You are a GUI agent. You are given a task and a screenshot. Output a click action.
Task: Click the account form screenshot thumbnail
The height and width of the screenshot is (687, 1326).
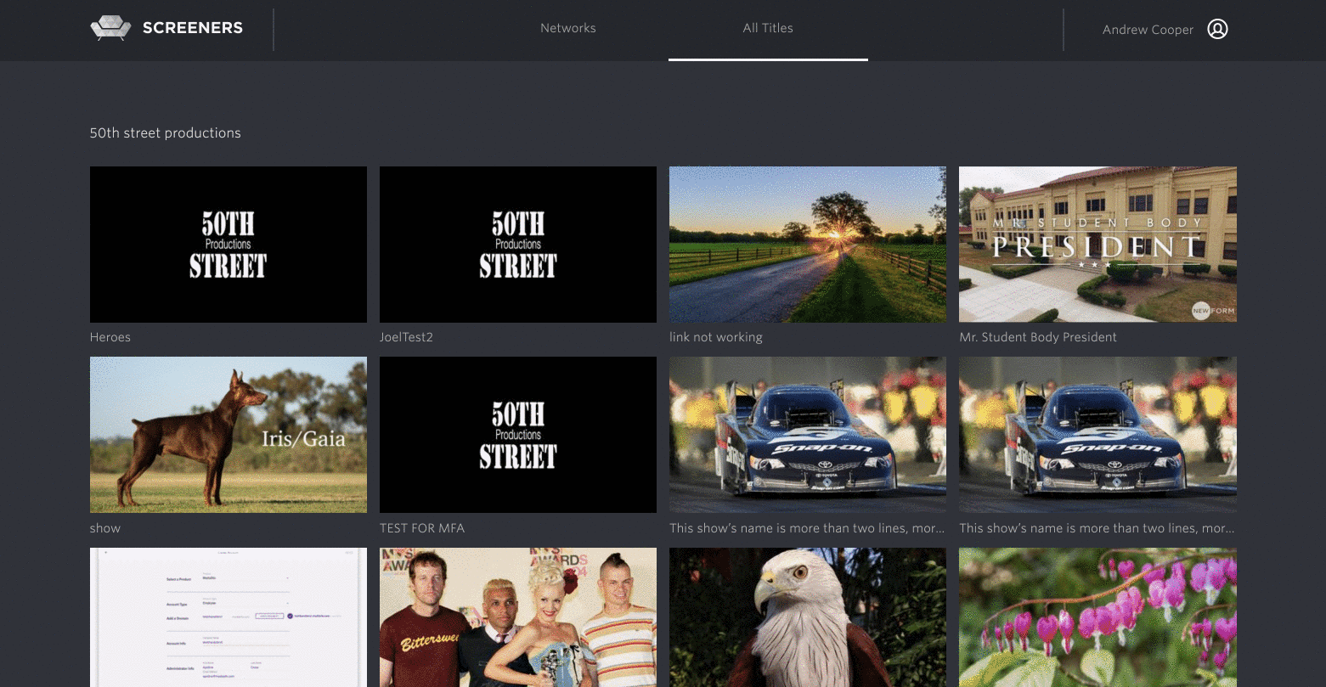point(228,617)
